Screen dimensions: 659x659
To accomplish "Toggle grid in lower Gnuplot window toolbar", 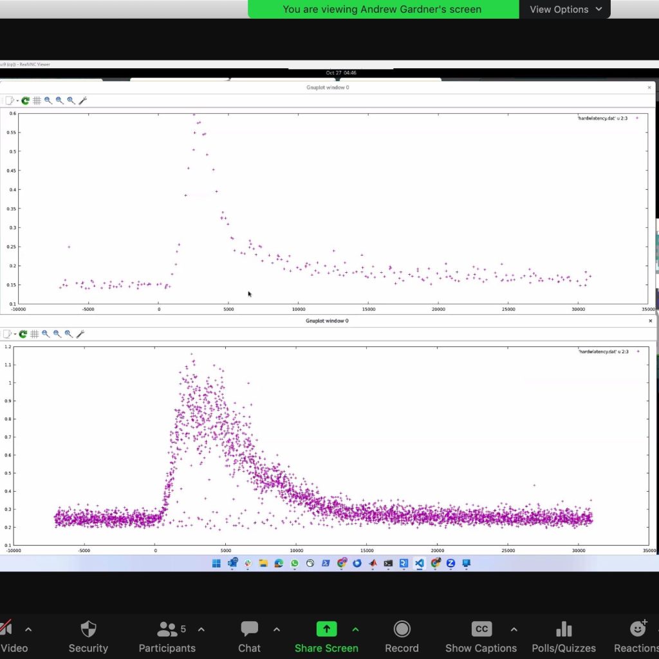I will coord(34,334).
